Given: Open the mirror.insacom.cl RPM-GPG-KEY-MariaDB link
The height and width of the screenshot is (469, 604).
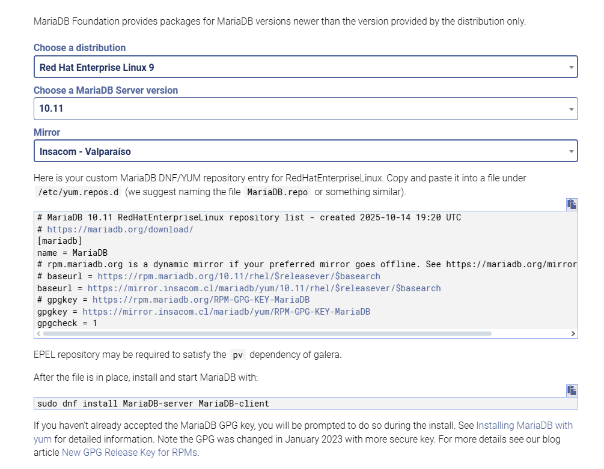Looking at the screenshot, I should pyautogui.click(x=226, y=312).
